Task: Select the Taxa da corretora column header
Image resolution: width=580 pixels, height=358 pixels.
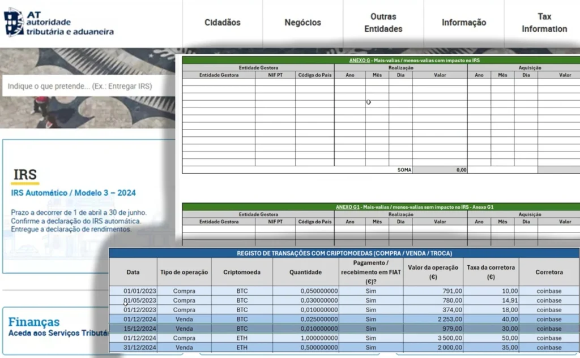Action: (x=491, y=272)
